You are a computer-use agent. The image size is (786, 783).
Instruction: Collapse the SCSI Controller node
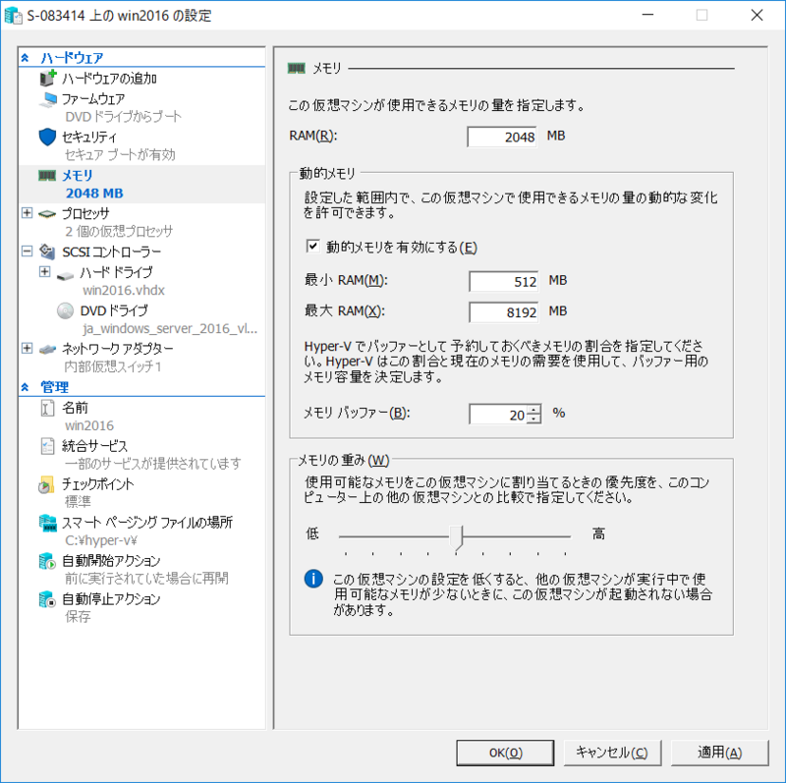pos(28,251)
